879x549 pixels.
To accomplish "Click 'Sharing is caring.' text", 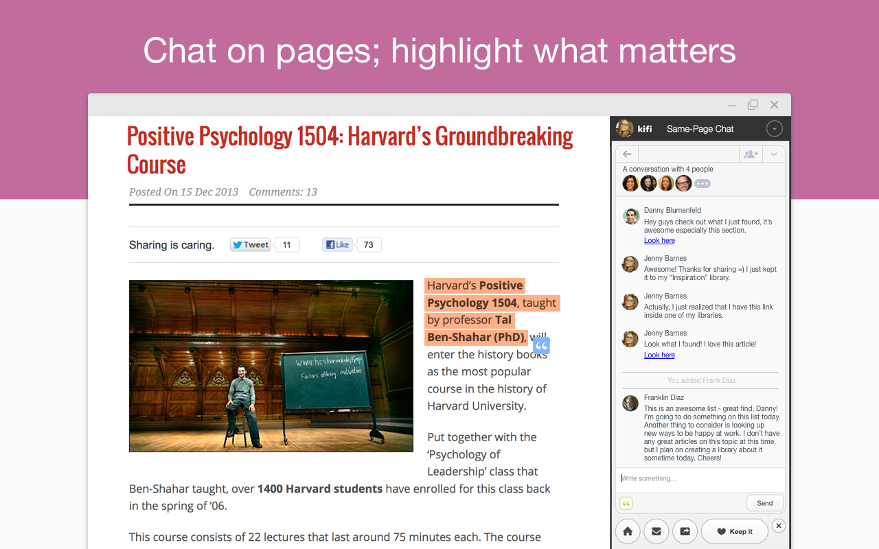I will point(172,245).
